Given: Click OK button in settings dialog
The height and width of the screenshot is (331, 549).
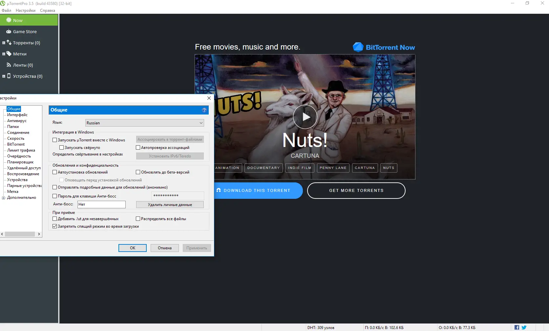Looking at the screenshot, I should 133,248.
